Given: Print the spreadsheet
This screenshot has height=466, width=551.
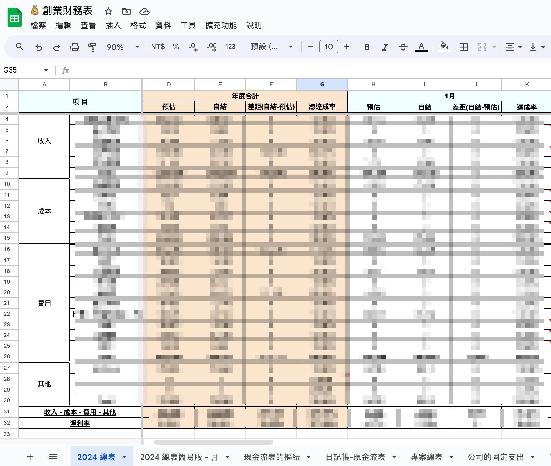Looking at the screenshot, I should pyautogui.click(x=74, y=47).
